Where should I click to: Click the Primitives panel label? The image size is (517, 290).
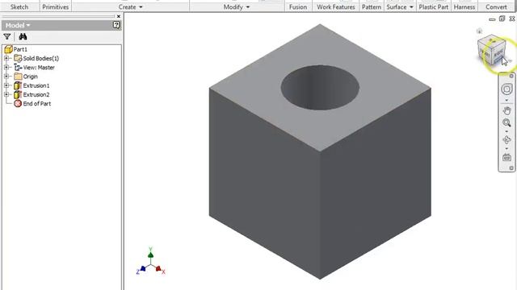click(x=56, y=7)
